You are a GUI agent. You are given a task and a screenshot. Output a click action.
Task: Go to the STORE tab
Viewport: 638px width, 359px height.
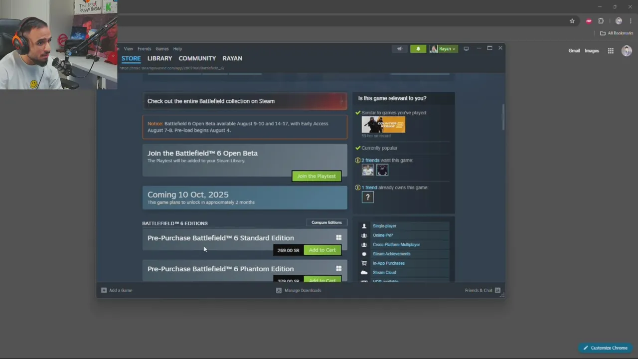131,58
